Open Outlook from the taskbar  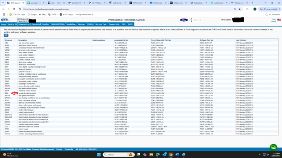coord(164,154)
